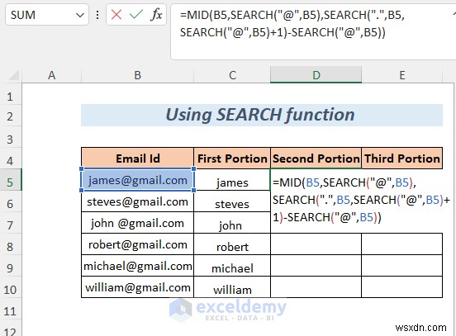Click the 'john' First Portion cell
The image size is (456, 336).
coord(232,223)
